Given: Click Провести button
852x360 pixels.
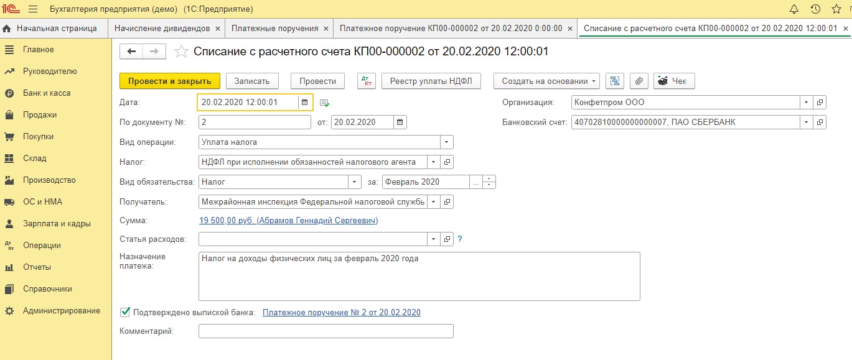Looking at the screenshot, I should 317,81.
